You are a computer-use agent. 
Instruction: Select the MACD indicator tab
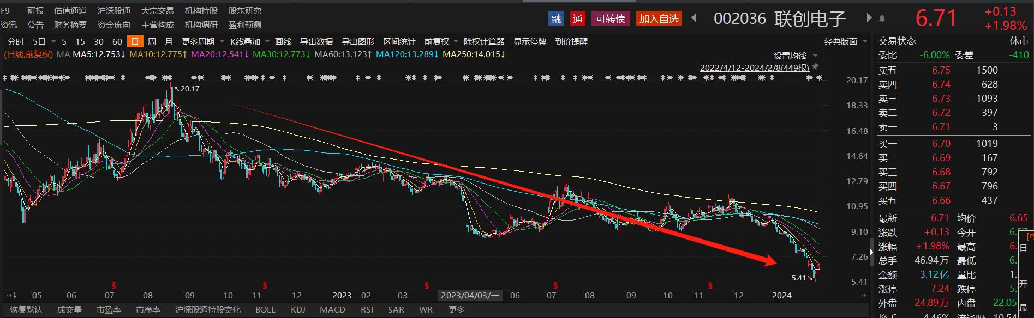332,309
